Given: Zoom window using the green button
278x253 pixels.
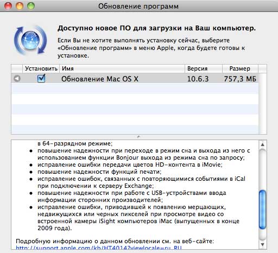Looking at the screenshot, I should 31,6.
